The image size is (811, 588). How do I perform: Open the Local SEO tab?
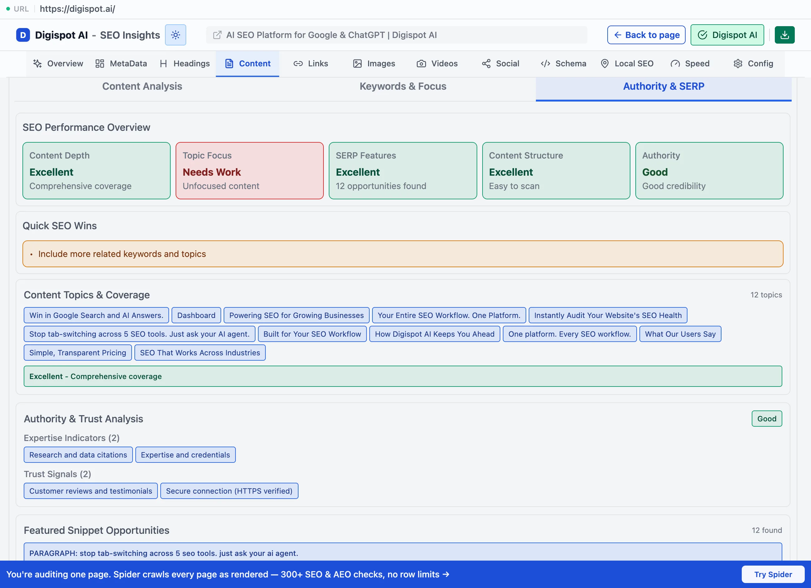[x=627, y=64]
